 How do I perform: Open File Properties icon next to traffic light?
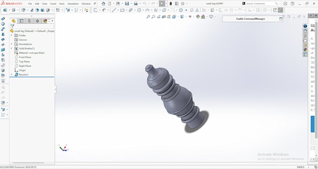(177, 4)
